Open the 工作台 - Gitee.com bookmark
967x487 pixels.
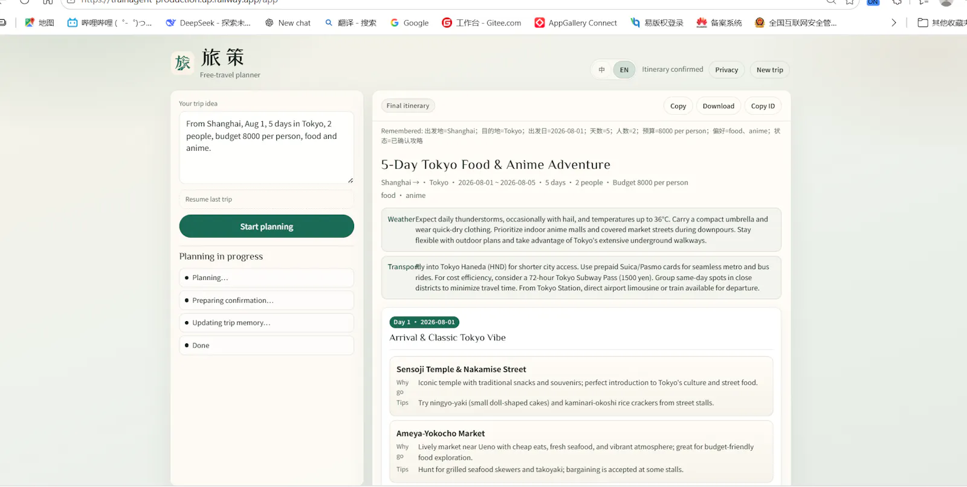click(481, 23)
